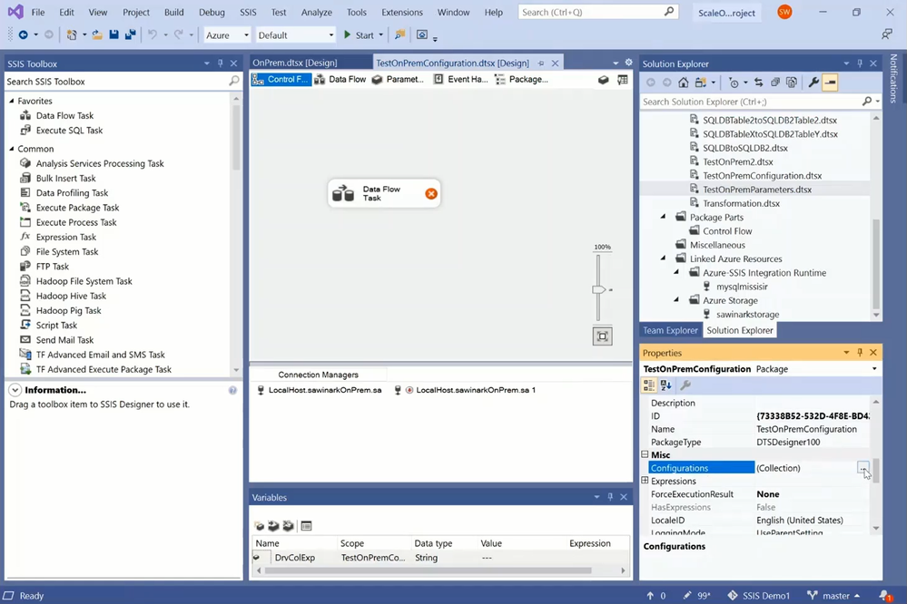Open the Extensions menu
The width and height of the screenshot is (907, 604).
click(402, 12)
